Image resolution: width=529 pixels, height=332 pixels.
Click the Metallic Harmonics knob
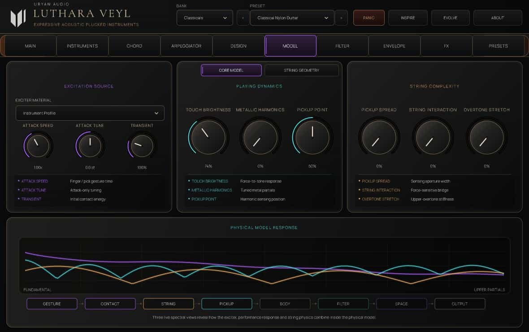(x=260, y=137)
